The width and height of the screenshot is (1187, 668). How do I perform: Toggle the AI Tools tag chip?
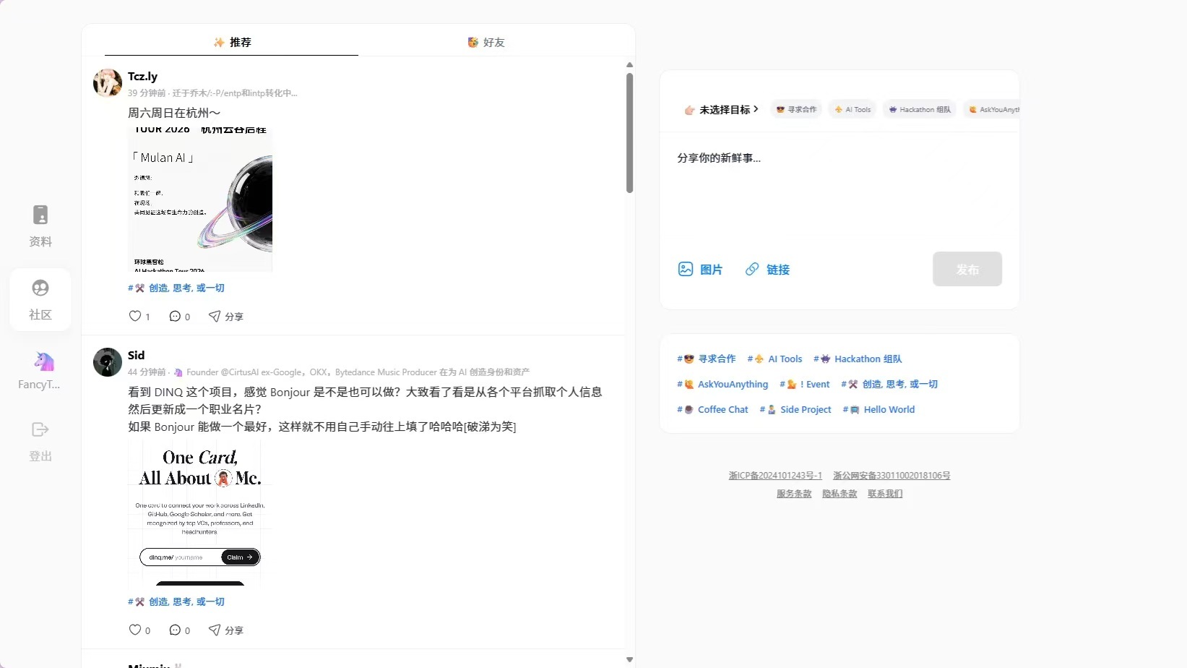click(853, 109)
